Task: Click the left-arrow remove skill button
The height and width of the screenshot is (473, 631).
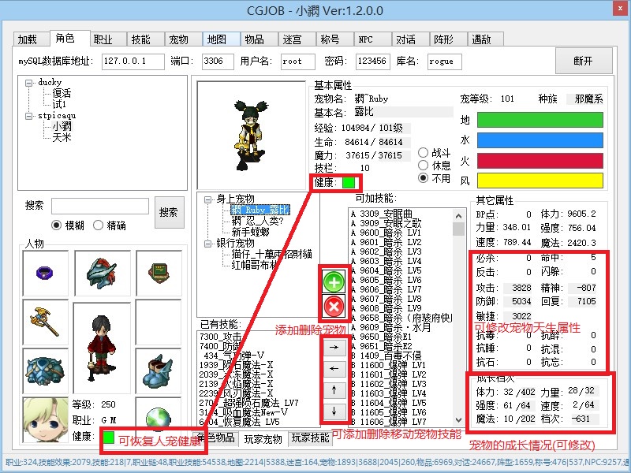Action: pos(333,368)
